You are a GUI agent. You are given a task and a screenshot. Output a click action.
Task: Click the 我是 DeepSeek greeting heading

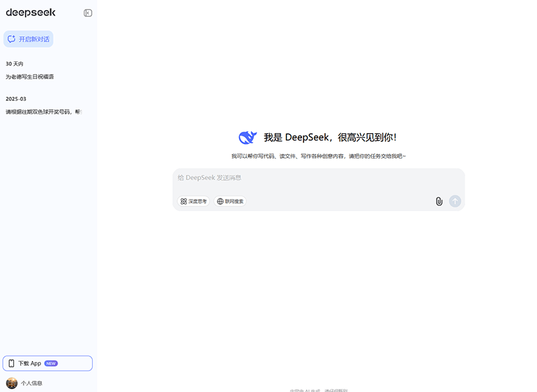(x=330, y=137)
